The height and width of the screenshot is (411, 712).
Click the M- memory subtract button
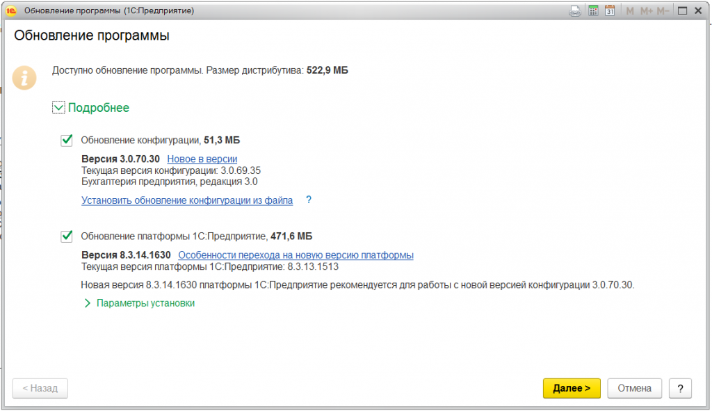point(663,11)
